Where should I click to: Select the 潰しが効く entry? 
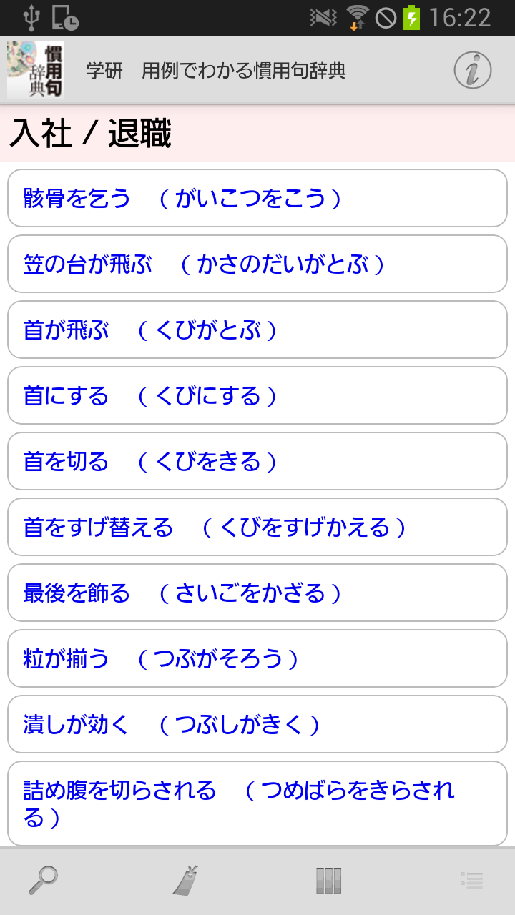(x=257, y=724)
